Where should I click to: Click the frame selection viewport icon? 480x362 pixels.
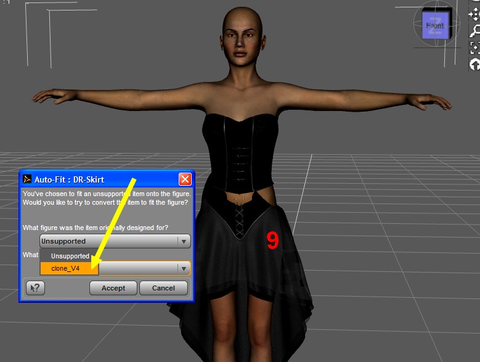click(x=474, y=47)
